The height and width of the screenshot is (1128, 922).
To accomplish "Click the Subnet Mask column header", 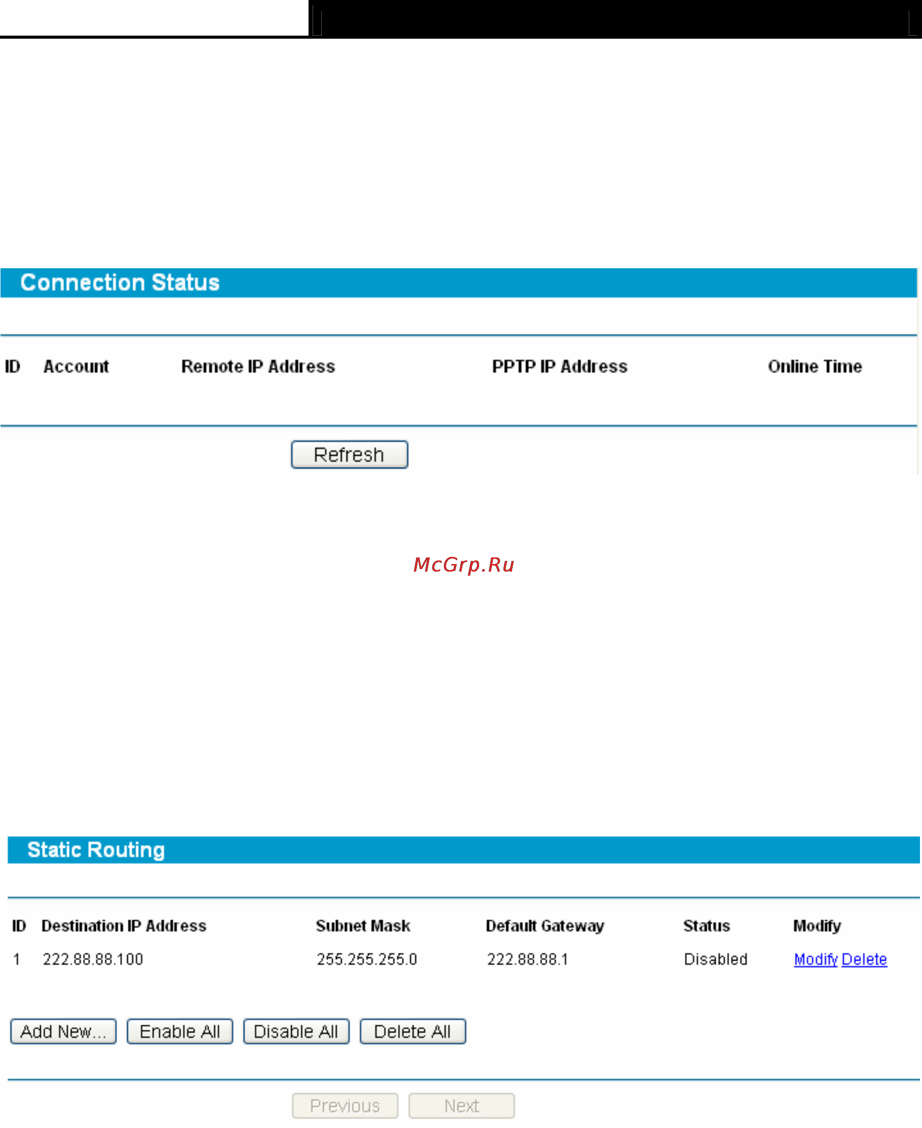I will coord(364,925).
